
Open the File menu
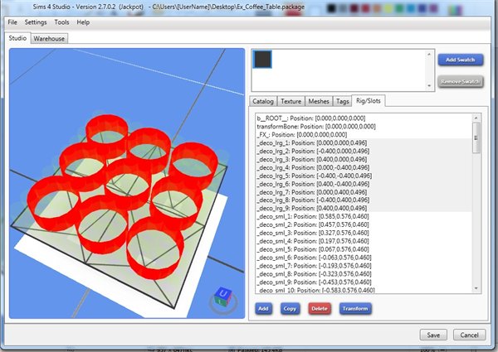[x=12, y=22]
